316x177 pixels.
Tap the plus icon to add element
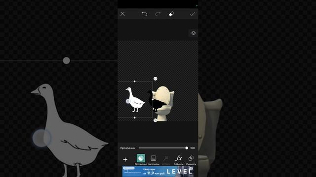tap(125, 159)
